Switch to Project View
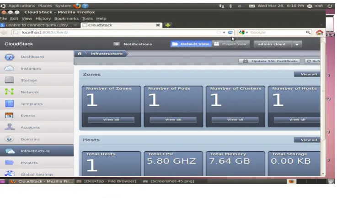 pos(231,44)
